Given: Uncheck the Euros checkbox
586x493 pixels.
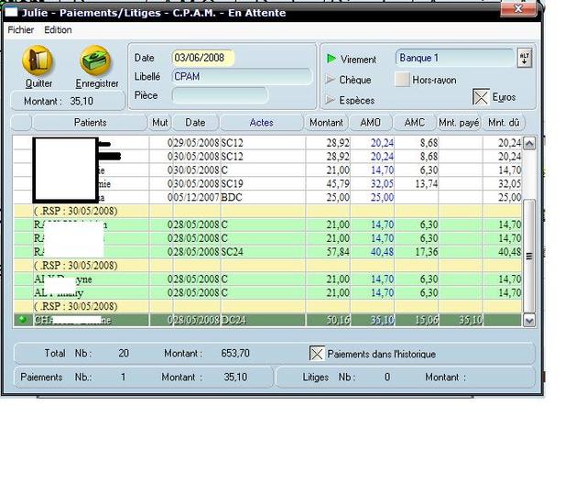Looking at the screenshot, I should tap(481, 97).
